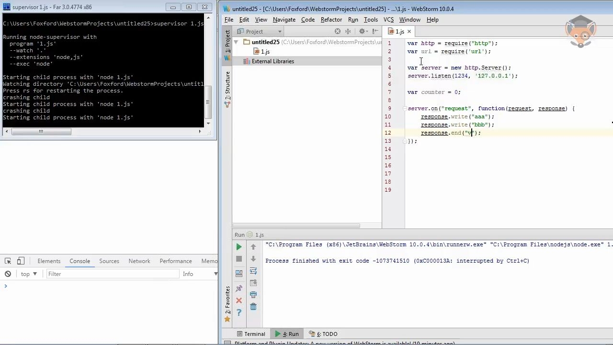The height and width of the screenshot is (345, 613).
Task: Switch to the Network tab in DevTools
Action: (139, 261)
